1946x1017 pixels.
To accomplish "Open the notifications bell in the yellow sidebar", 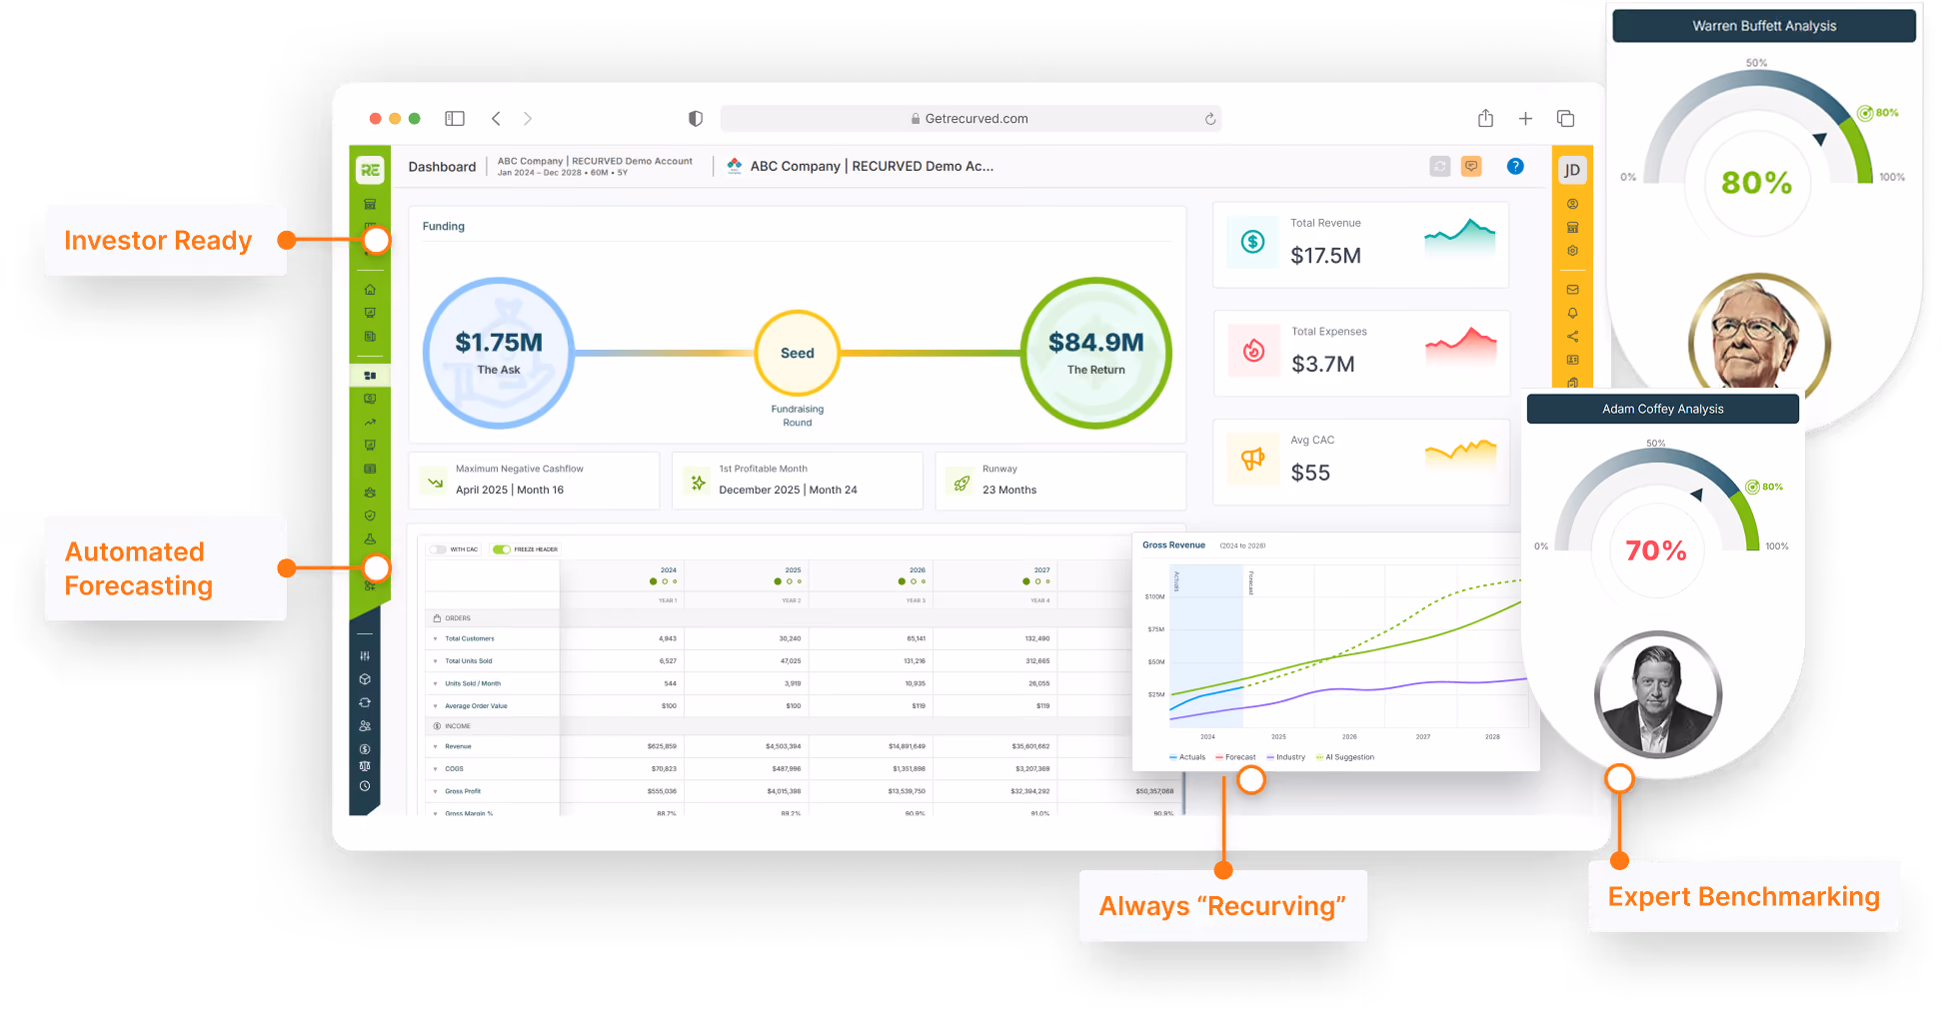I will click(x=1572, y=313).
